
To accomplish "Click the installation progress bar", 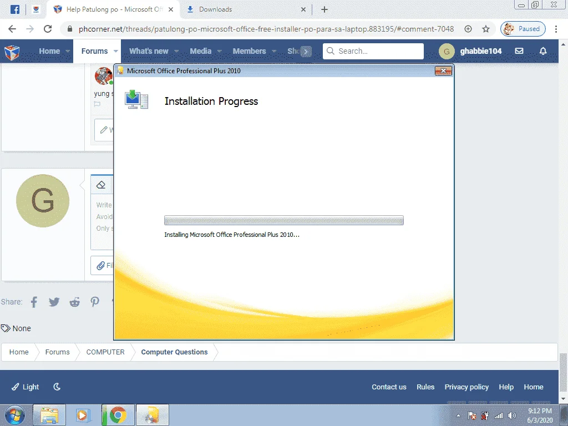I will (x=283, y=220).
